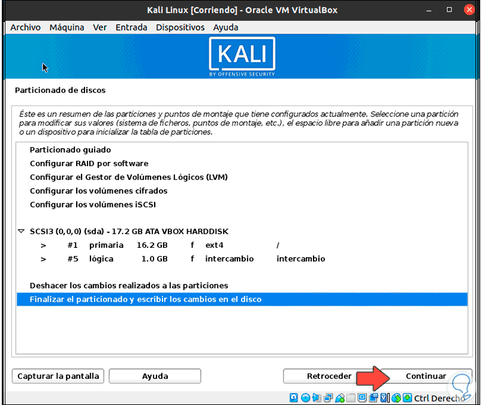Click the optical disc status icon
The image size is (482, 405).
click(305, 398)
